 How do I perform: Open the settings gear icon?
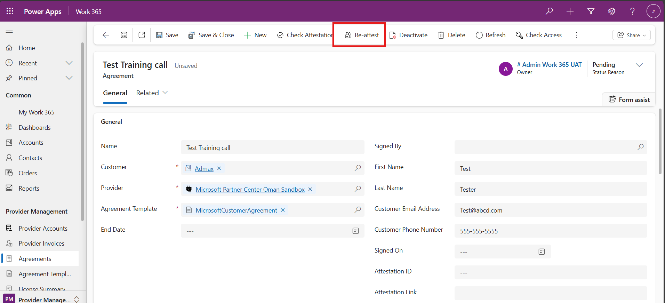[611, 11]
